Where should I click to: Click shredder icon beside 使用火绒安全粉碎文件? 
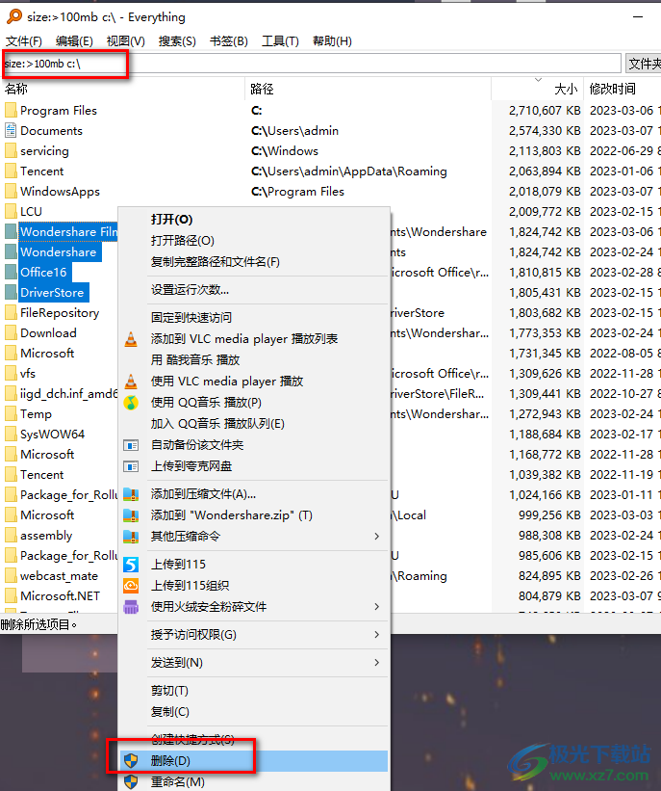131,606
